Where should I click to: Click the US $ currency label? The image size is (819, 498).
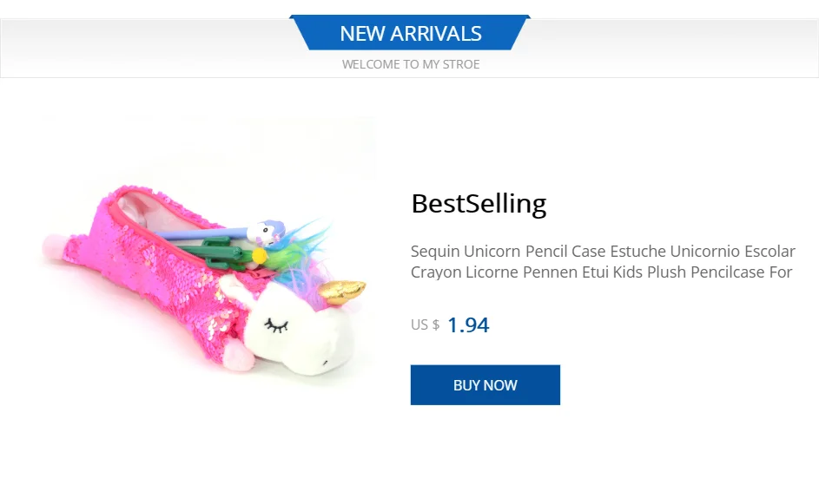point(425,325)
